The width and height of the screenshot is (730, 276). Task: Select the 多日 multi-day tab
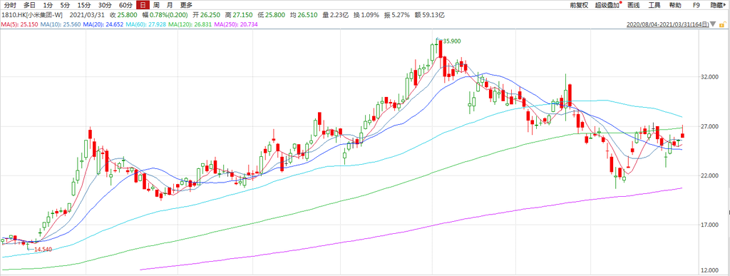29,6
